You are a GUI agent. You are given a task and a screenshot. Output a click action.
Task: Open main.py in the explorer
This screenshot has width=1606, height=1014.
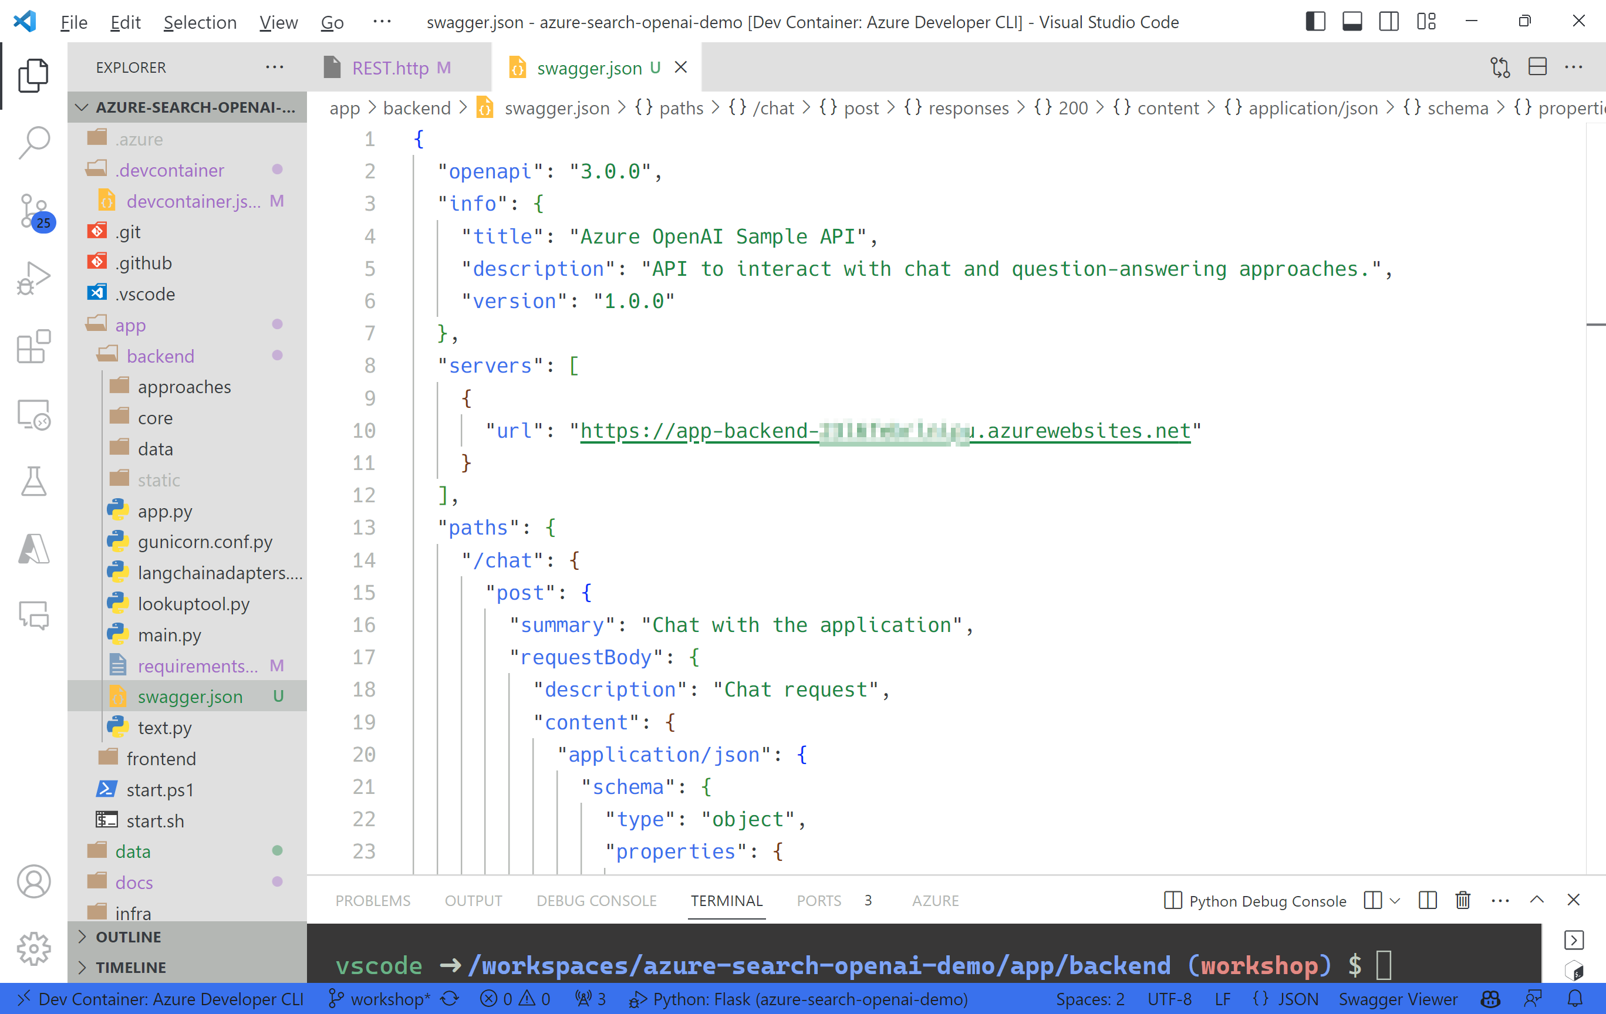168,635
